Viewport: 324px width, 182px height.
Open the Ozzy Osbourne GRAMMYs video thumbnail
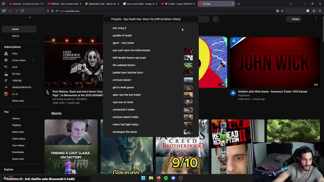click(74, 62)
